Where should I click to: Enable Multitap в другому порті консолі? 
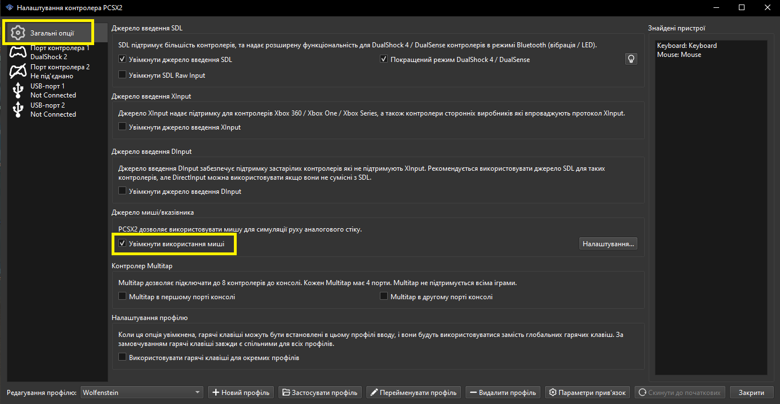pyautogui.click(x=384, y=296)
